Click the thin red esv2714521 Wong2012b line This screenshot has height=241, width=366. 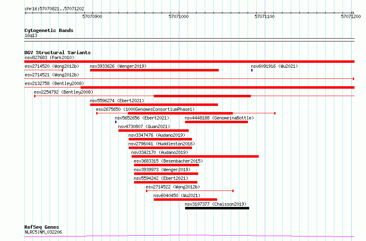[x=189, y=79]
